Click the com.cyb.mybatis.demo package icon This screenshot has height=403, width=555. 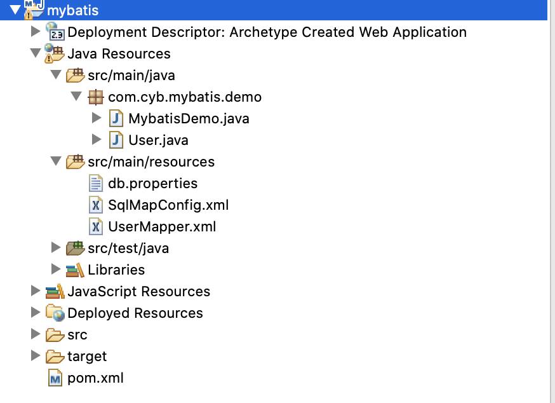point(95,97)
